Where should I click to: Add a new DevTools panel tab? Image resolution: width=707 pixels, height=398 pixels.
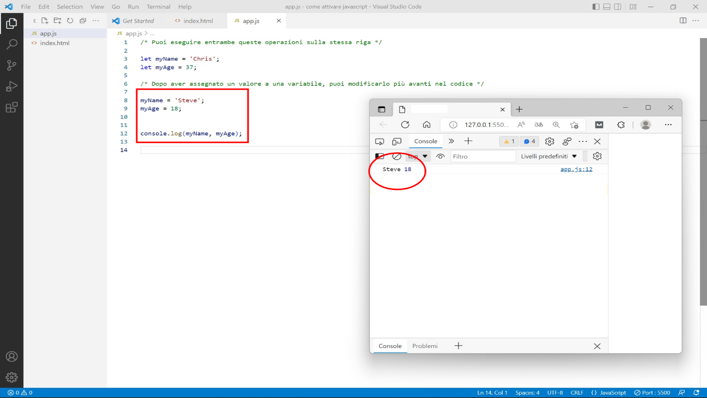468,141
